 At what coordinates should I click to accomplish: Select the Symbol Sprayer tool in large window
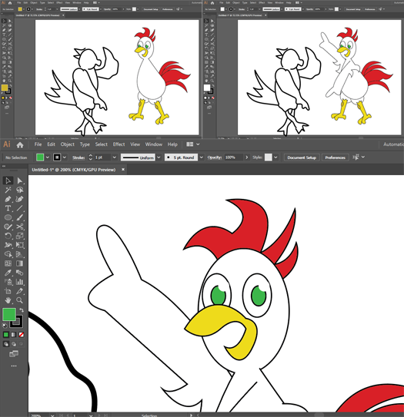(x=8, y=282)
